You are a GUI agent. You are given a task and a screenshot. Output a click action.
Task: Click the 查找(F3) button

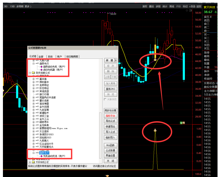(x=111, y=89)
